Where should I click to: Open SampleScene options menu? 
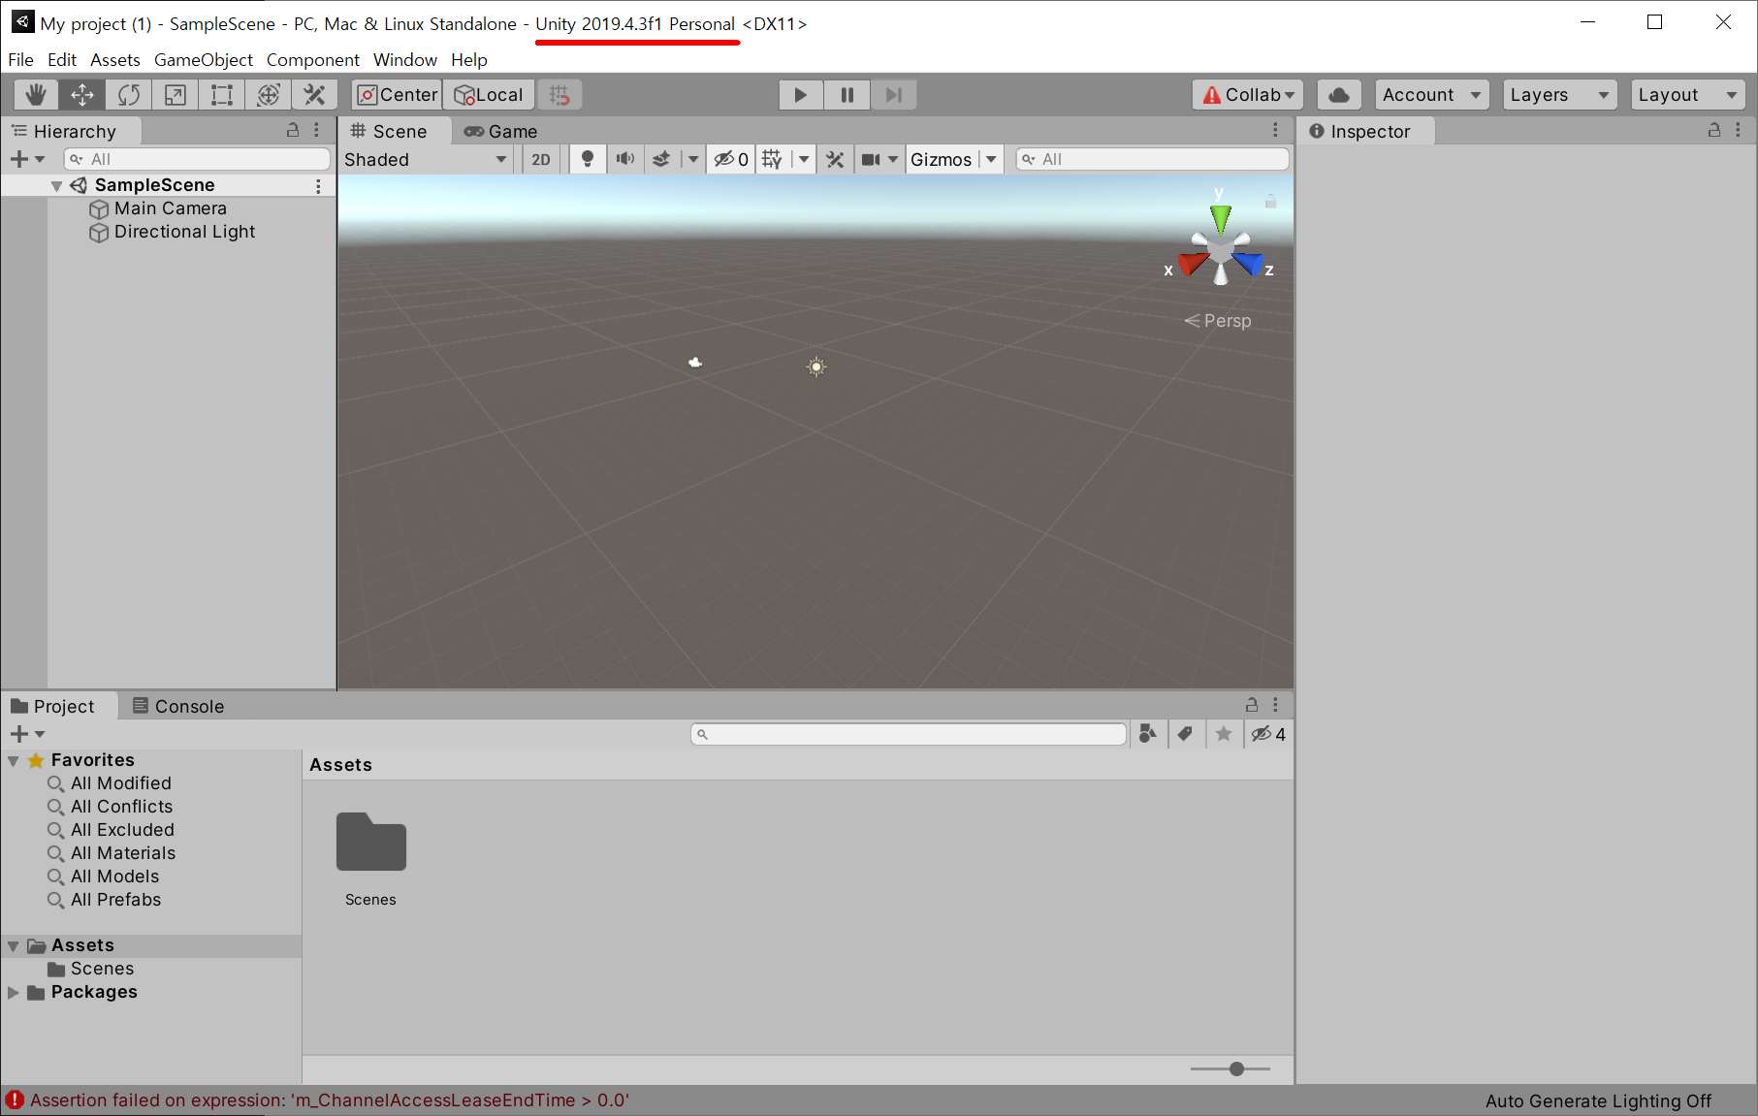tap(318, 185)
